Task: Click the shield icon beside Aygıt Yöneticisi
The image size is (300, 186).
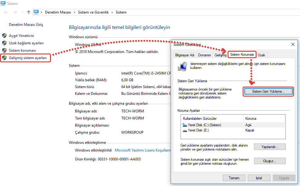Action: 4,36
